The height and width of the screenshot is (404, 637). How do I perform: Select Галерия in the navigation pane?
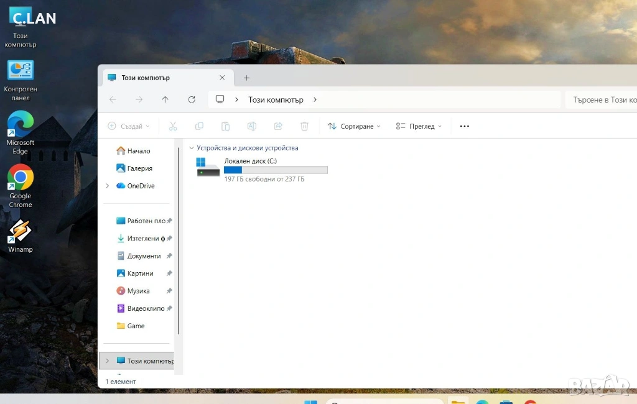[139, 168]
